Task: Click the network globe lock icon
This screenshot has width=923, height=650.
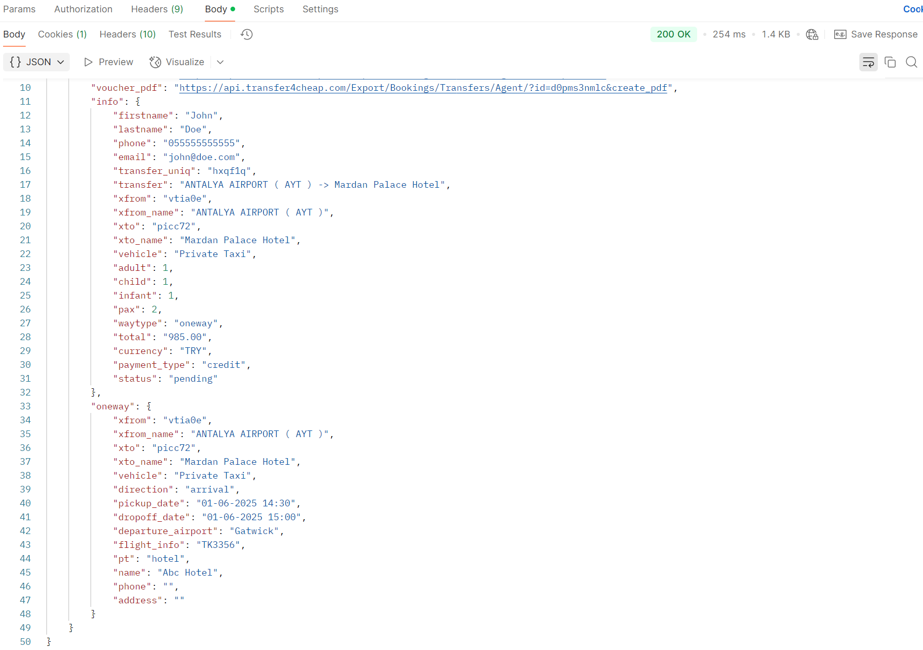Action: pos(812,34)
